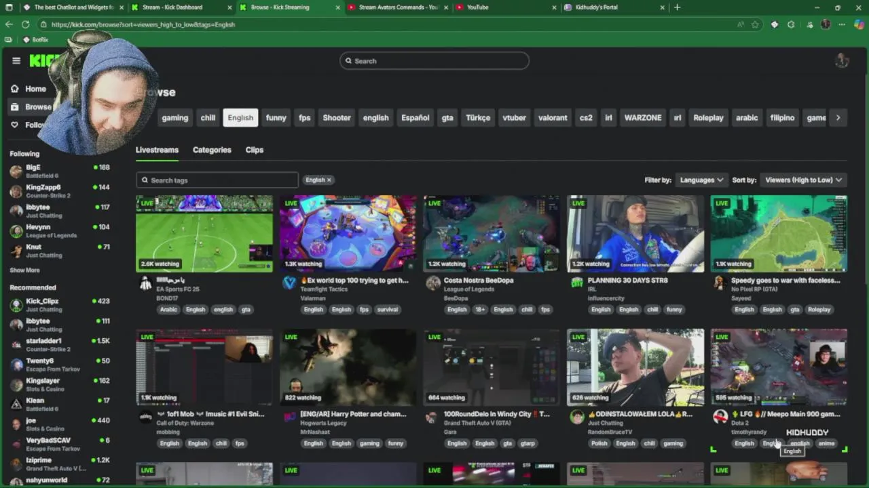Viewport: 869px width, 488px height.
Task: Click search magnifier icon in search bar
Action: 348,61
